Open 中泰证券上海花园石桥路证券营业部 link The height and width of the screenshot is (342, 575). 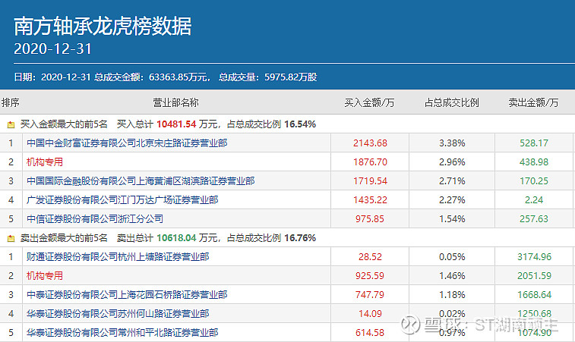pyautogui.click(x=127, y=295)
